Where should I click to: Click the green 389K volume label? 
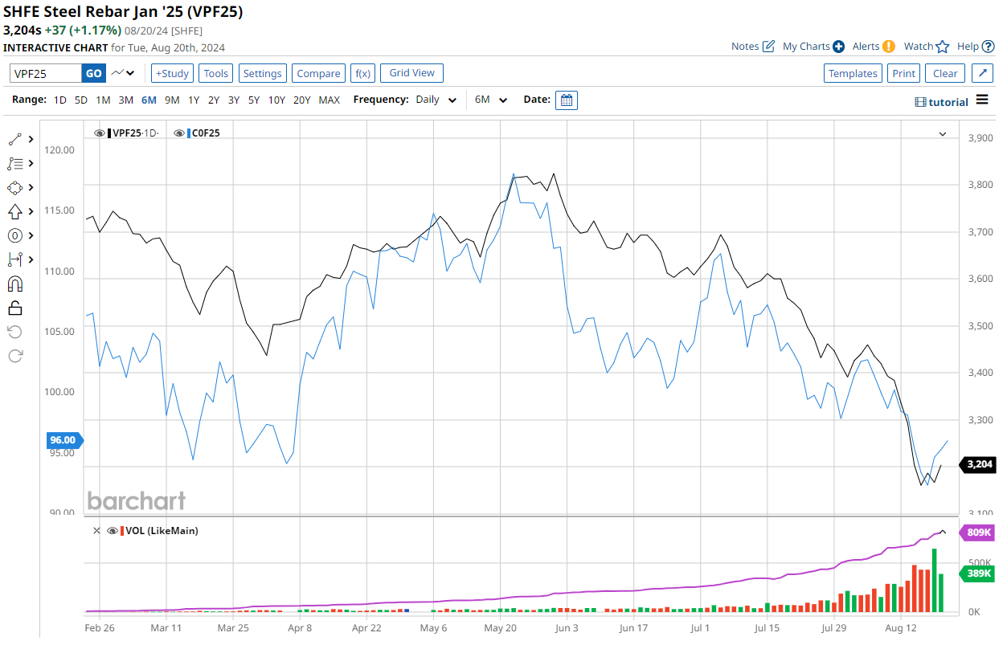[x=978, y=573]
